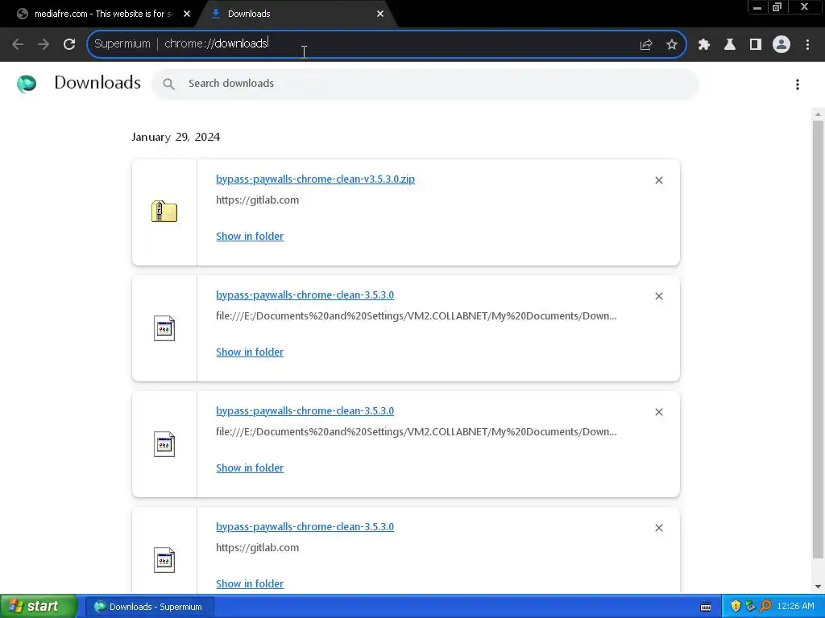This screenshot has height=618, width=825.
Task: Open the Extensions puzzle icon
Action: click(704, 45)
